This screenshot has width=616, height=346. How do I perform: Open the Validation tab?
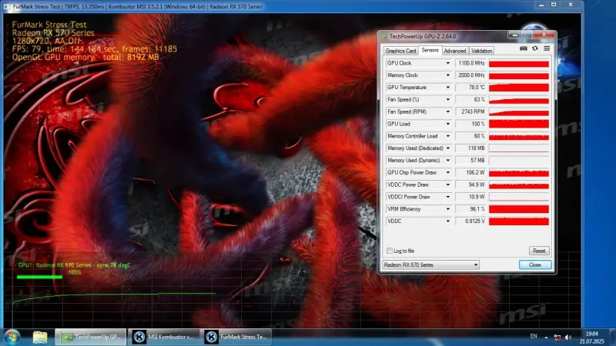(x=481, y=51)
